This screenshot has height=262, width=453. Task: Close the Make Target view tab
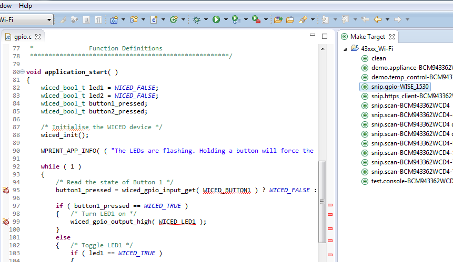tap(392, 37)
